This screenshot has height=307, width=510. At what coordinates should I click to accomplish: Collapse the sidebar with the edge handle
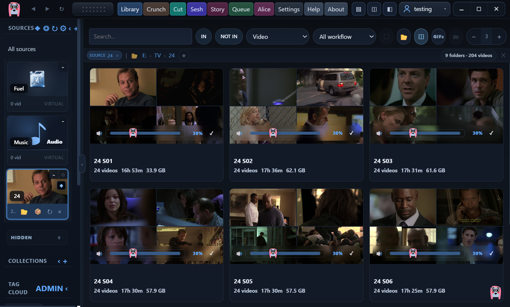pos(82,164)
